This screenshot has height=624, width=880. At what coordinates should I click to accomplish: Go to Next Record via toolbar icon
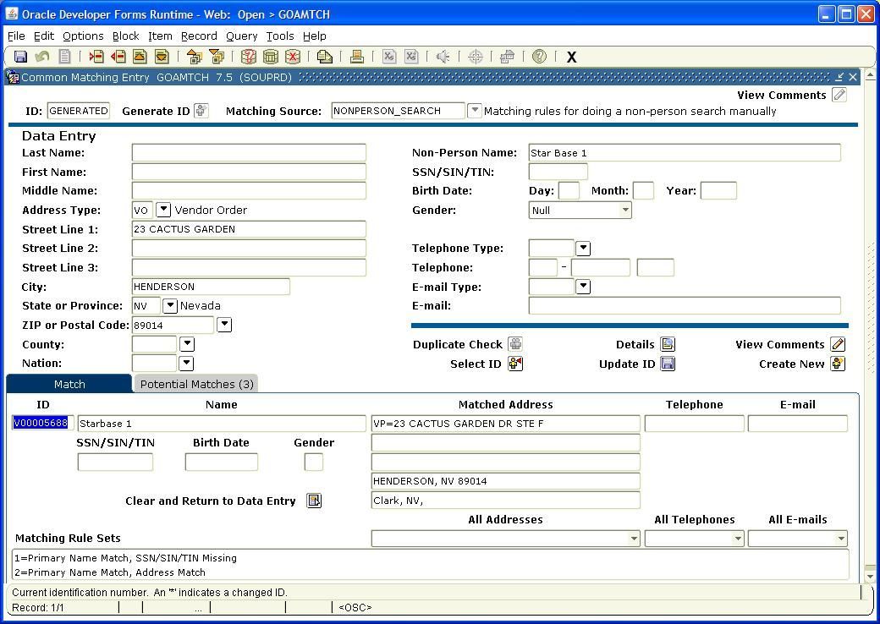[x=162, y=57]
